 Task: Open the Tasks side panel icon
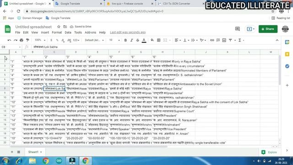[287, 66]
